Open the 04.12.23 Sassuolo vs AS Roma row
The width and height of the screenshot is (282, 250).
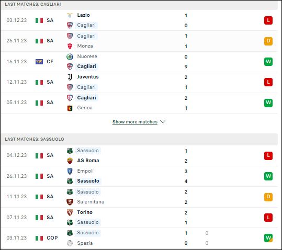139,156
